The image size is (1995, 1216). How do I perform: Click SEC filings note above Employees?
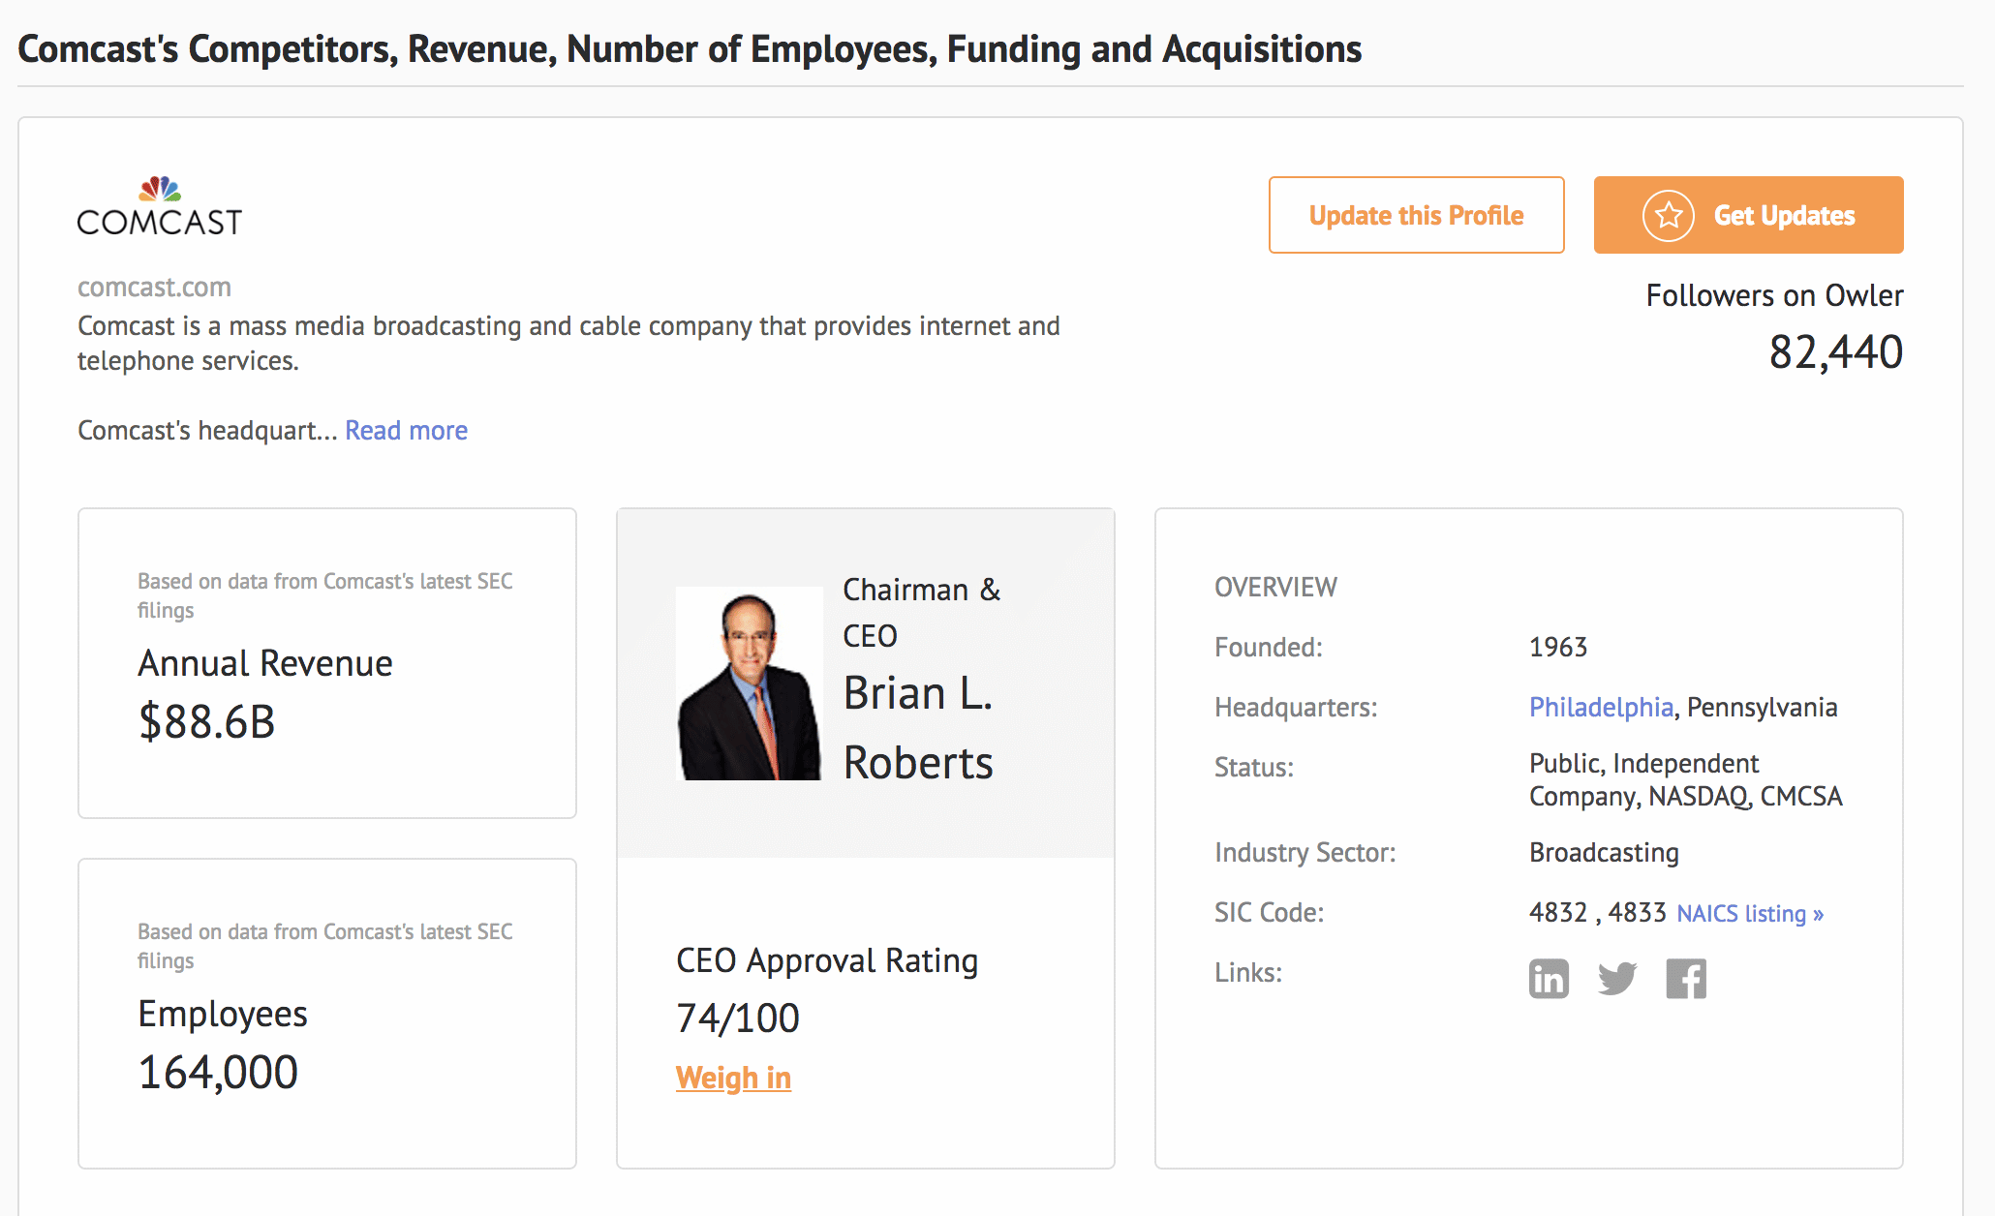(325, 946)
